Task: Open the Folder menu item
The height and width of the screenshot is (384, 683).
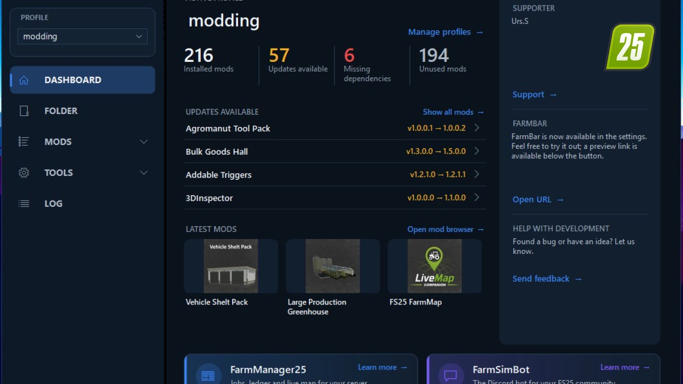Action: [83, 111]
